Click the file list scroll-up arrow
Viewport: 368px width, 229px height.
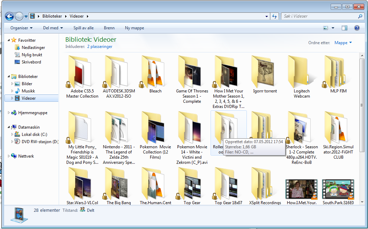coord(362,56)
